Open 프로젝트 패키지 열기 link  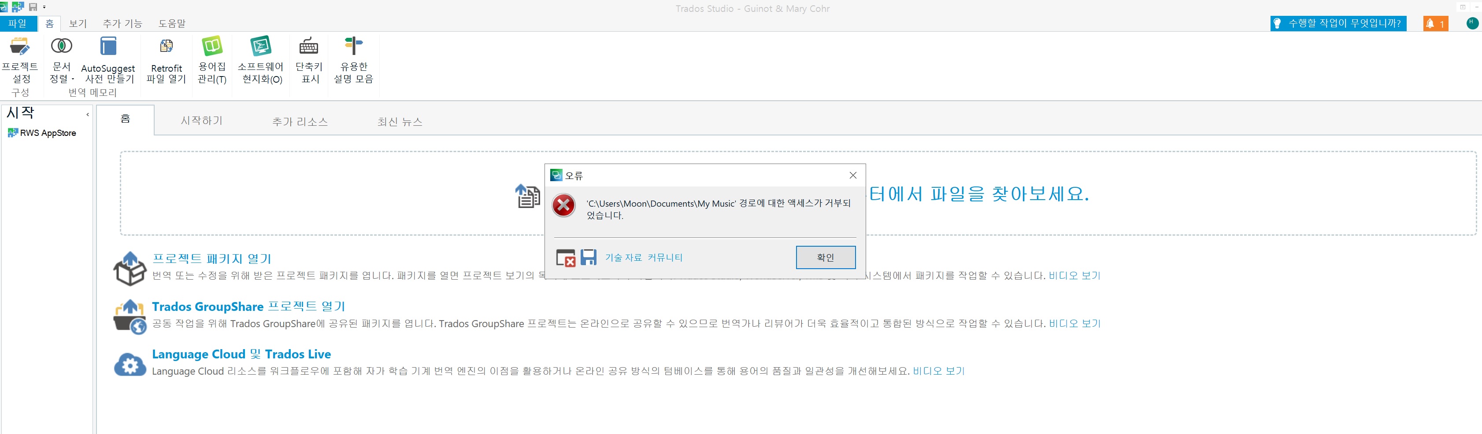[x=212, y=259]
